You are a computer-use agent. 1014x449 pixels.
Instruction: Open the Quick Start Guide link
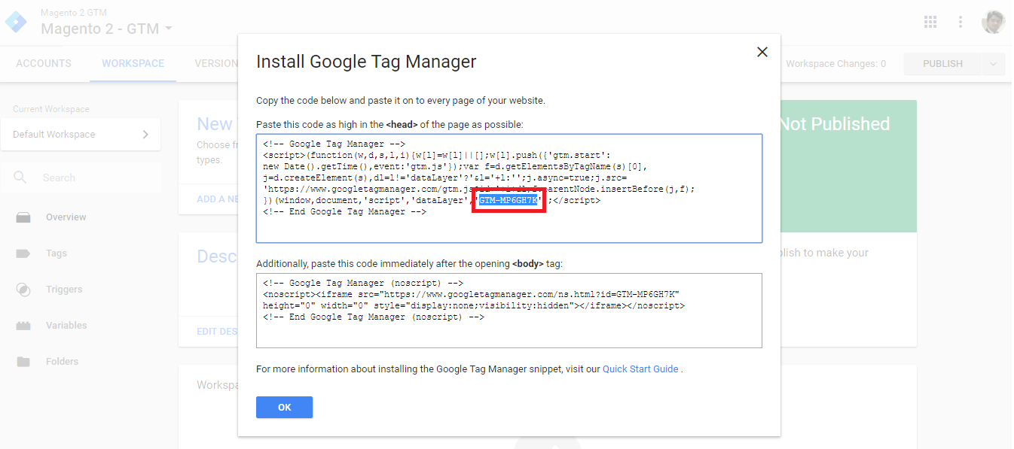pos(640,369)
